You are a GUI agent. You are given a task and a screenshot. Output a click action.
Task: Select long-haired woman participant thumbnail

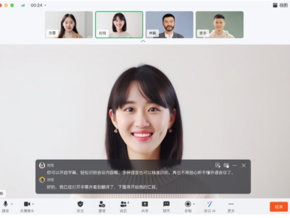pyautogui.click(x=69, y=25)
